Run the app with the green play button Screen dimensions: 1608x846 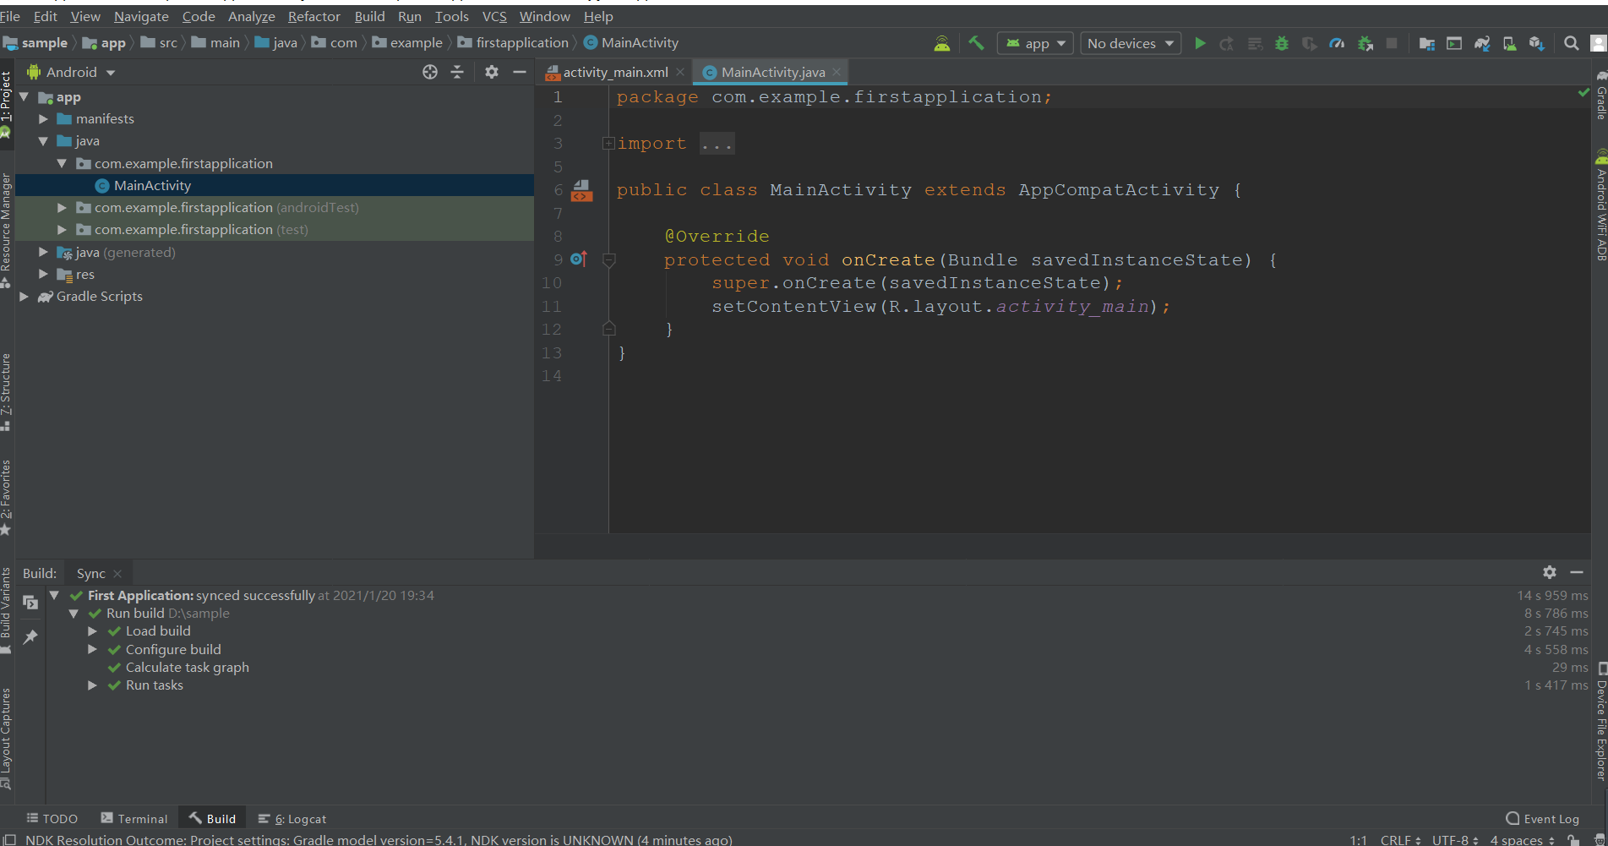point(1200,43)
